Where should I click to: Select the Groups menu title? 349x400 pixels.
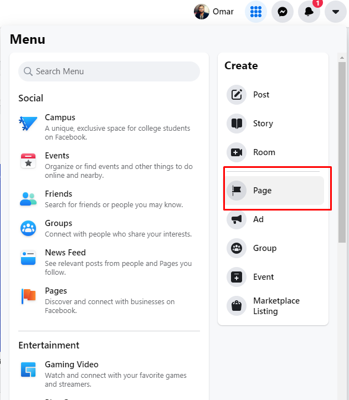point(58,223)
